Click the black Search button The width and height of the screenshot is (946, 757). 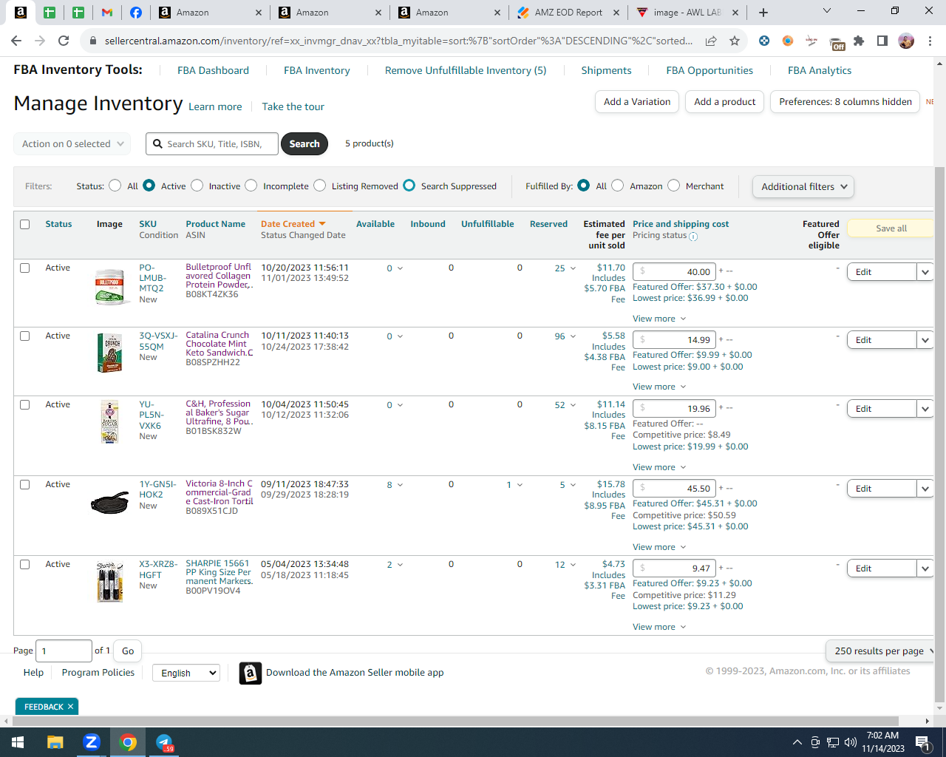[304, 144]
